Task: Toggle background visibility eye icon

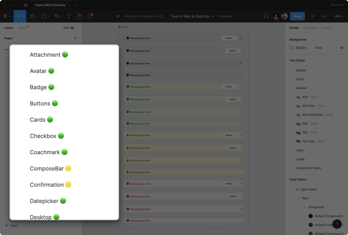Action: (x=342, y=48)
